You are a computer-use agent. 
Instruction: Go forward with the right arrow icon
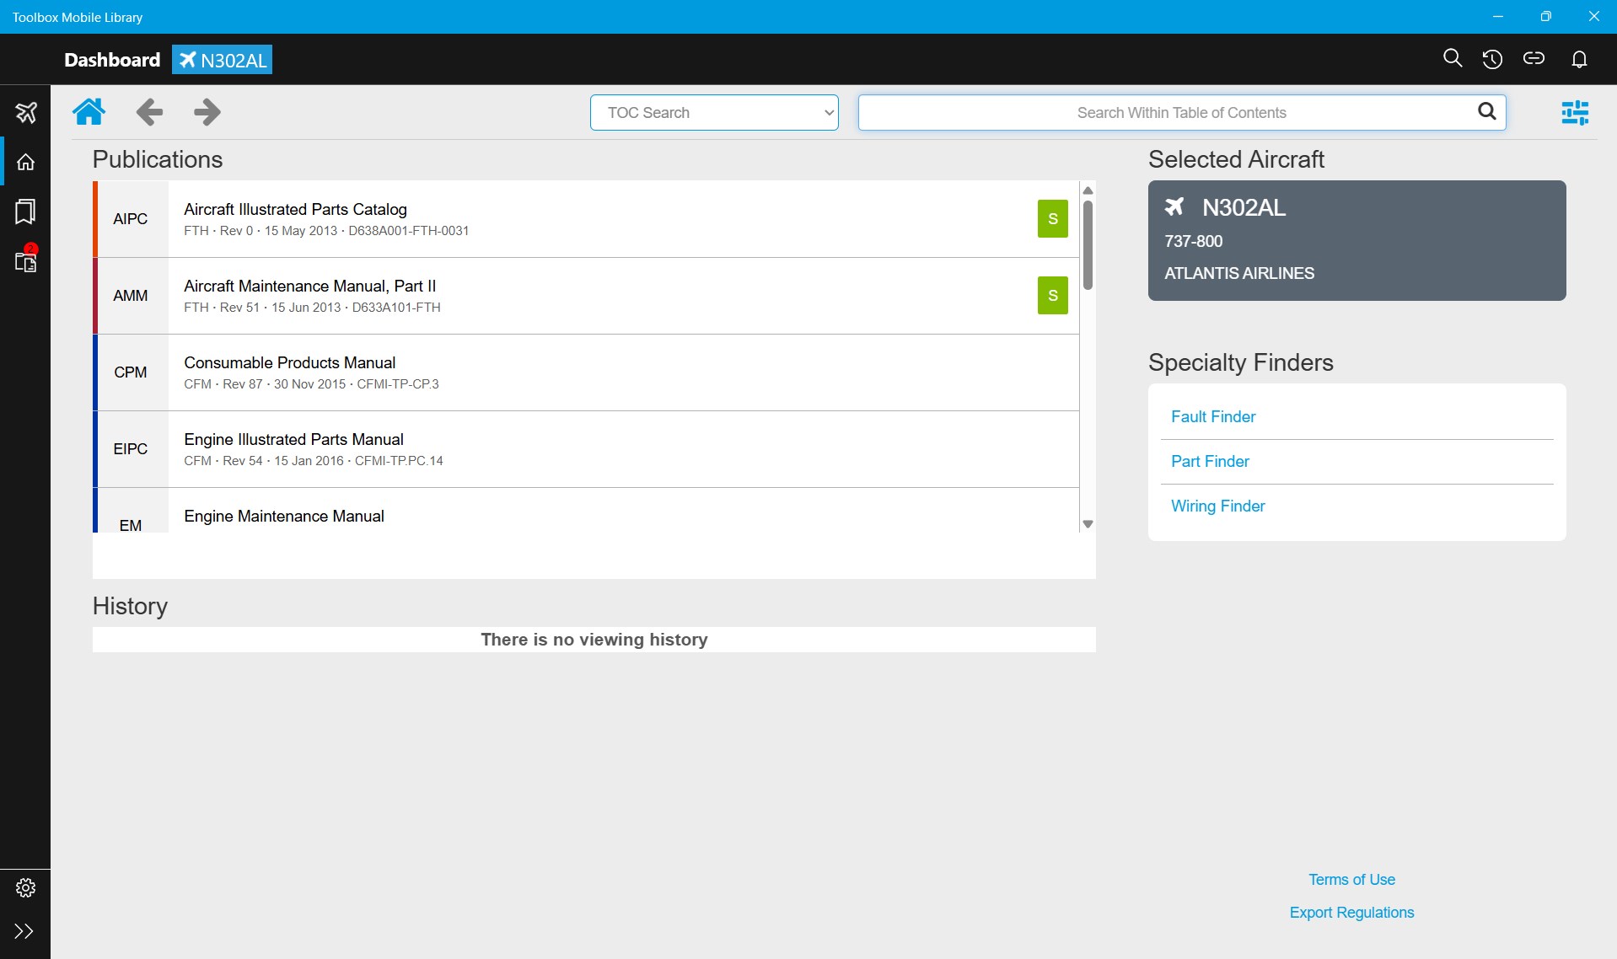pos(207,111)
